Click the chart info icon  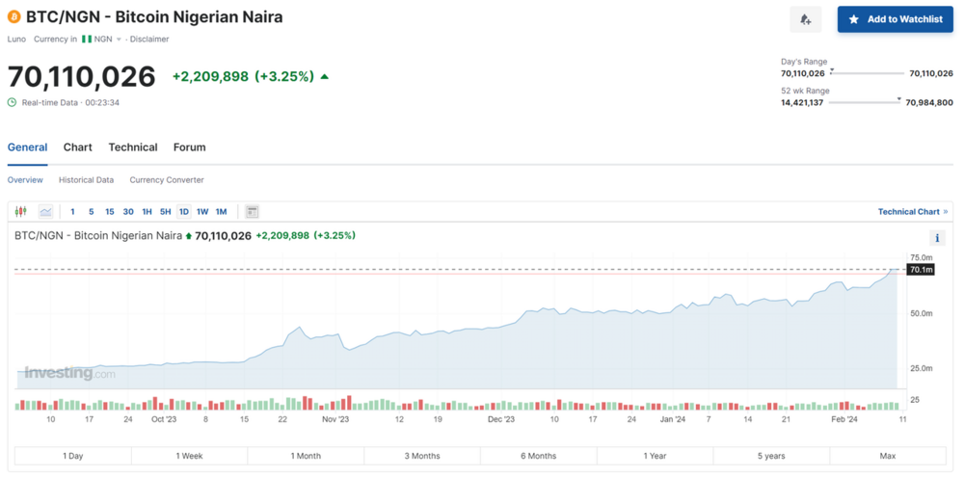pyautogui.click(x=937, y=238)
